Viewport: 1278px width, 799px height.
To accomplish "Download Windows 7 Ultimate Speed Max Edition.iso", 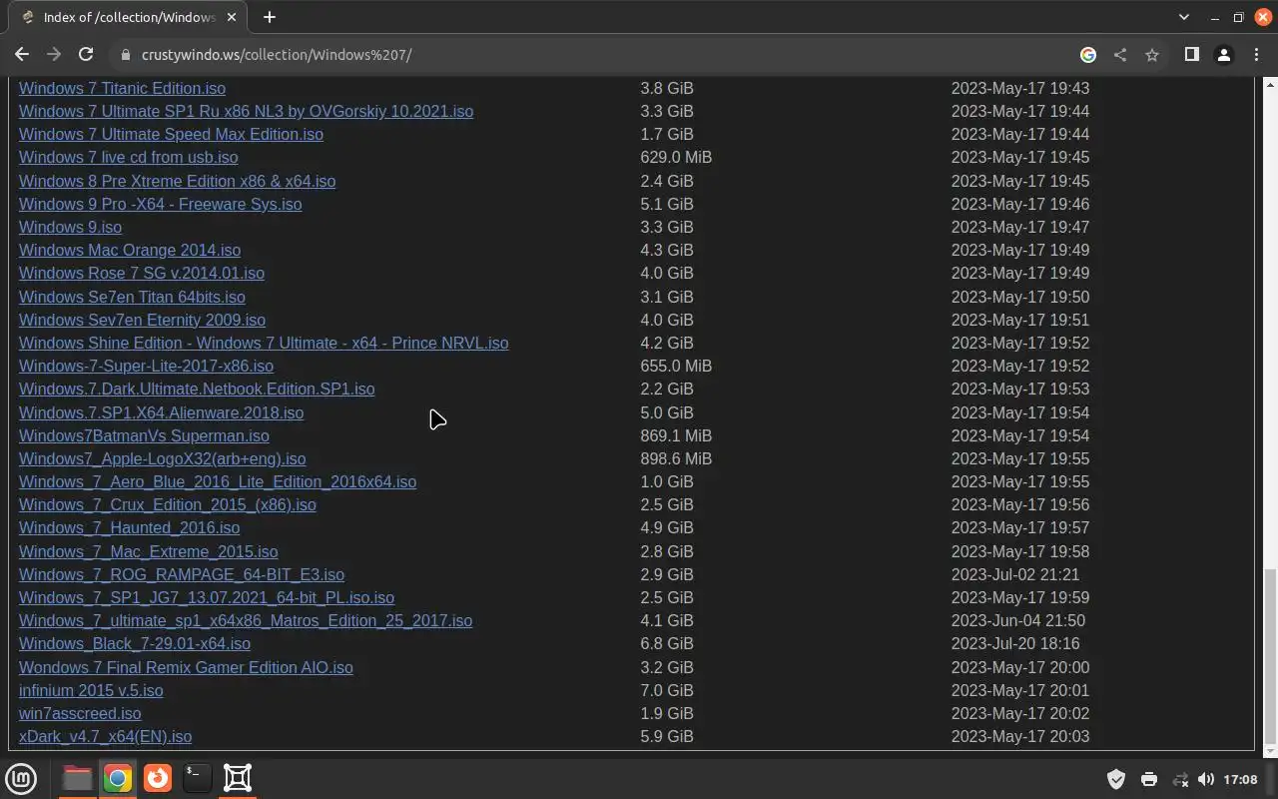I will (x=171, y=134).
